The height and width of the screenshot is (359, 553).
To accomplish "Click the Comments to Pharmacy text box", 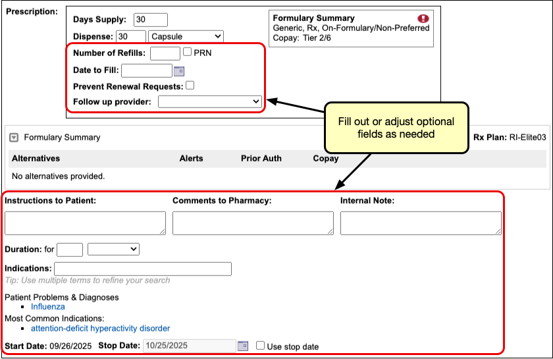I will [253, 223].
